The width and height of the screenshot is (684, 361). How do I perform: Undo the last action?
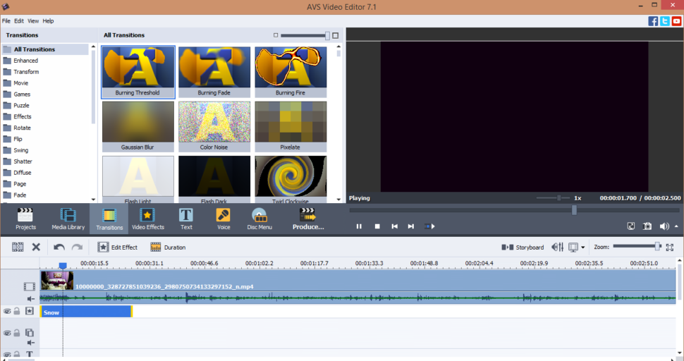tap(59, 247)
